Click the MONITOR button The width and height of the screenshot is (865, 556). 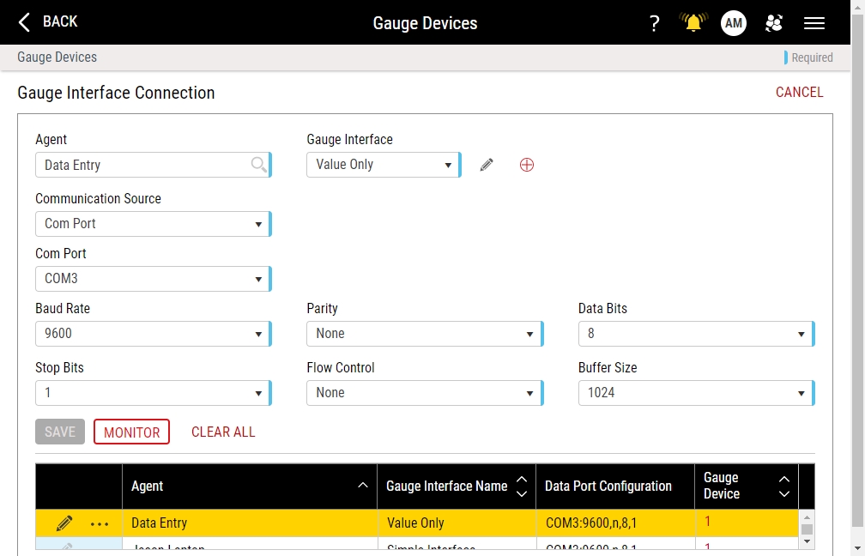(131, 432)
